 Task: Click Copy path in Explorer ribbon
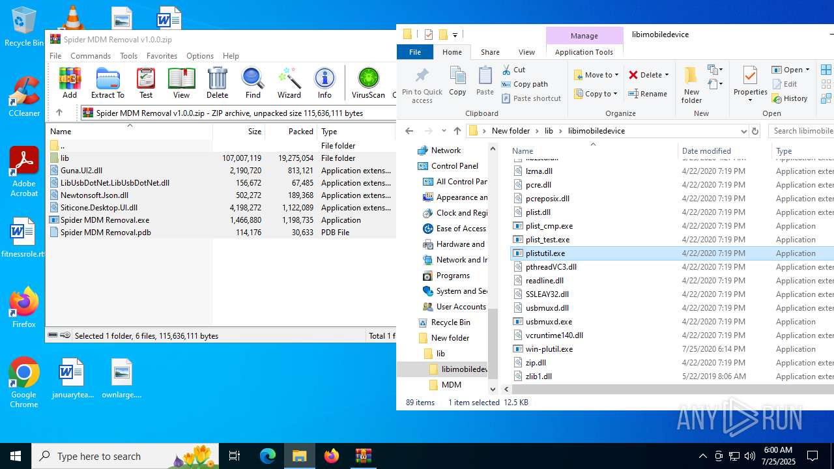(525, 84)
